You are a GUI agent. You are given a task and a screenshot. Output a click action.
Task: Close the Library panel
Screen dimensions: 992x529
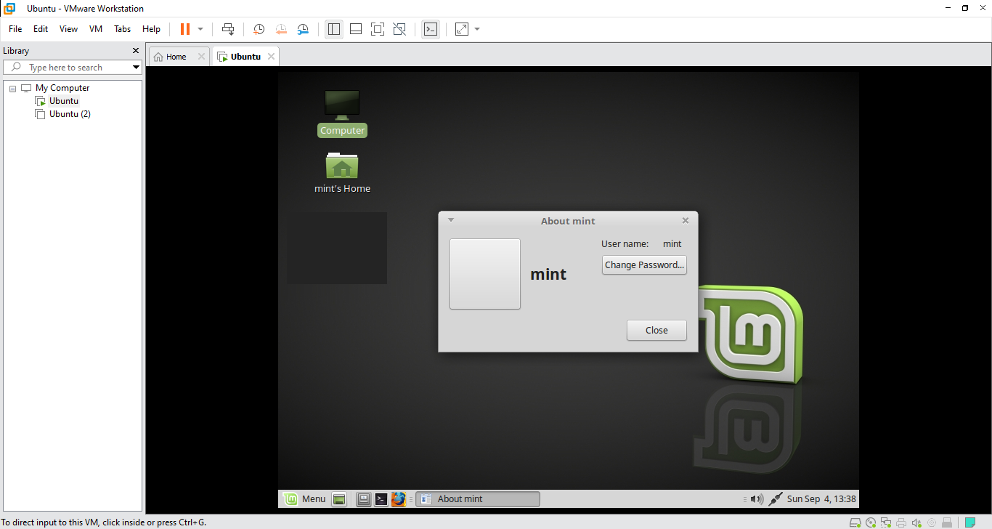pyautogui.click(x=135, y=51)
